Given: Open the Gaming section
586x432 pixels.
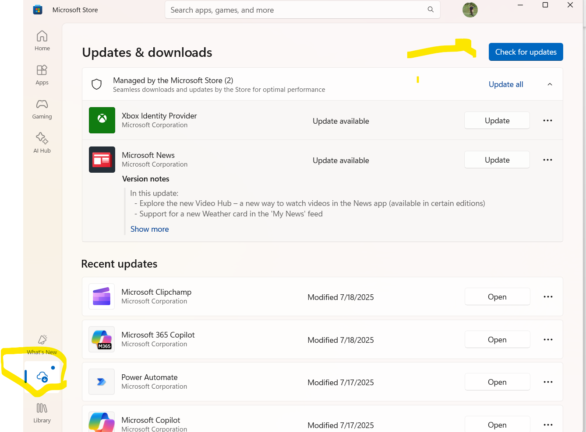Looking at the screenshot, I should tap(42, 109).
